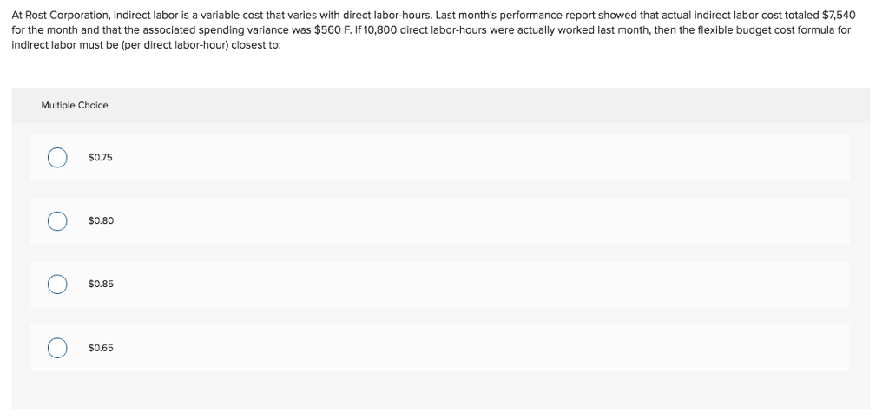
Task: Click the "10,800" labor-hours figure
Action: (x=385, y=29)
